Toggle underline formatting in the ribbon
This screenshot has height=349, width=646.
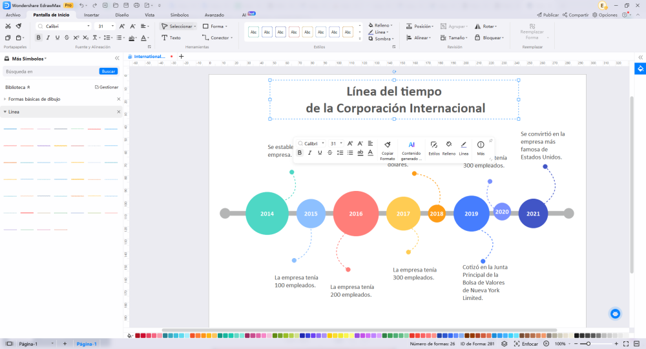point(57,38)
